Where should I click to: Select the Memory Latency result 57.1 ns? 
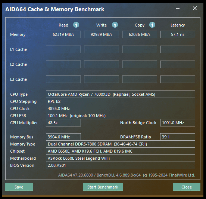pyautogui.click(x=178, y=34)
